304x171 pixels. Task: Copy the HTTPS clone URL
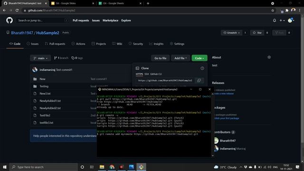pyautogui.click(x=199, y=80)
